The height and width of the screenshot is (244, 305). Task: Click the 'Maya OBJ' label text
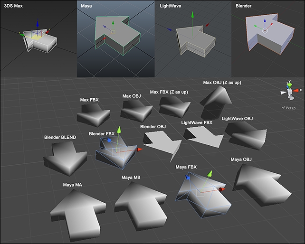tap(241, 160)
